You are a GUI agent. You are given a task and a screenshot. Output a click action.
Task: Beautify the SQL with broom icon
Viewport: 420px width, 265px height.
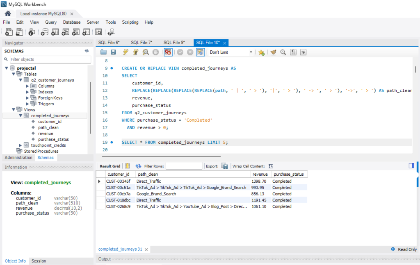pyautogui.click(x=273, y=52)
